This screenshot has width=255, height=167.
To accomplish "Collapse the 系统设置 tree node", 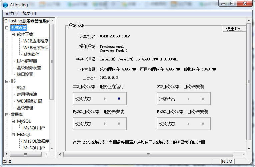I will pos(7,28).
